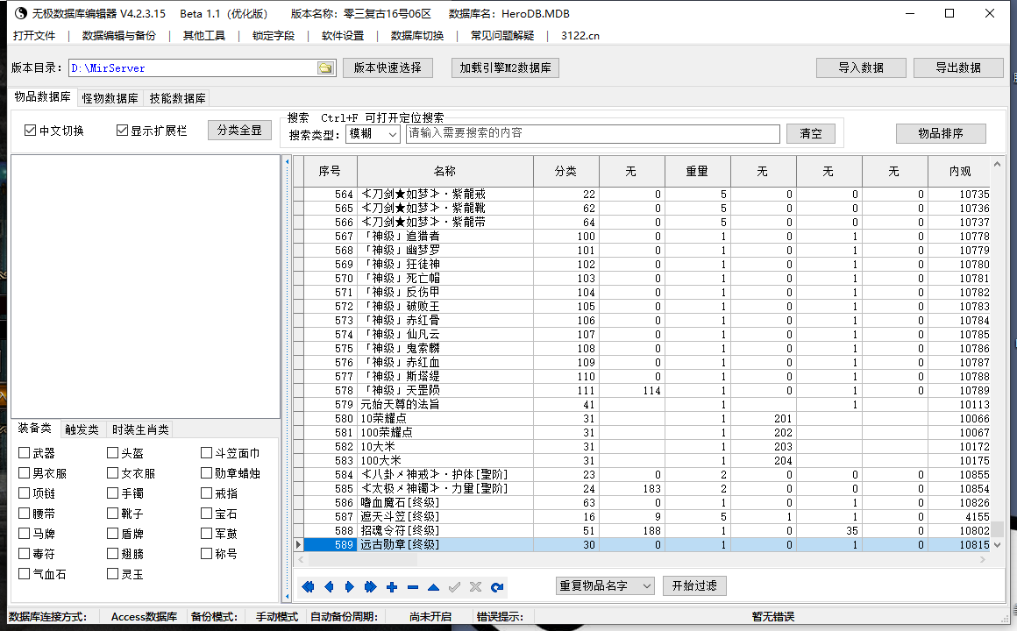Click the 版本目录 path field
Viewport: 1017px width, 631px height.
tap(194, 68)
